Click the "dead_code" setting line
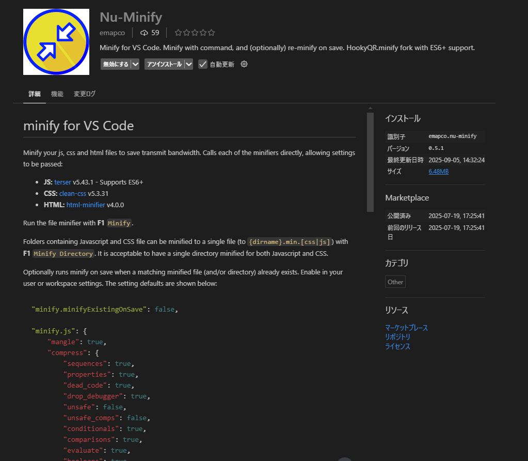 99,386
